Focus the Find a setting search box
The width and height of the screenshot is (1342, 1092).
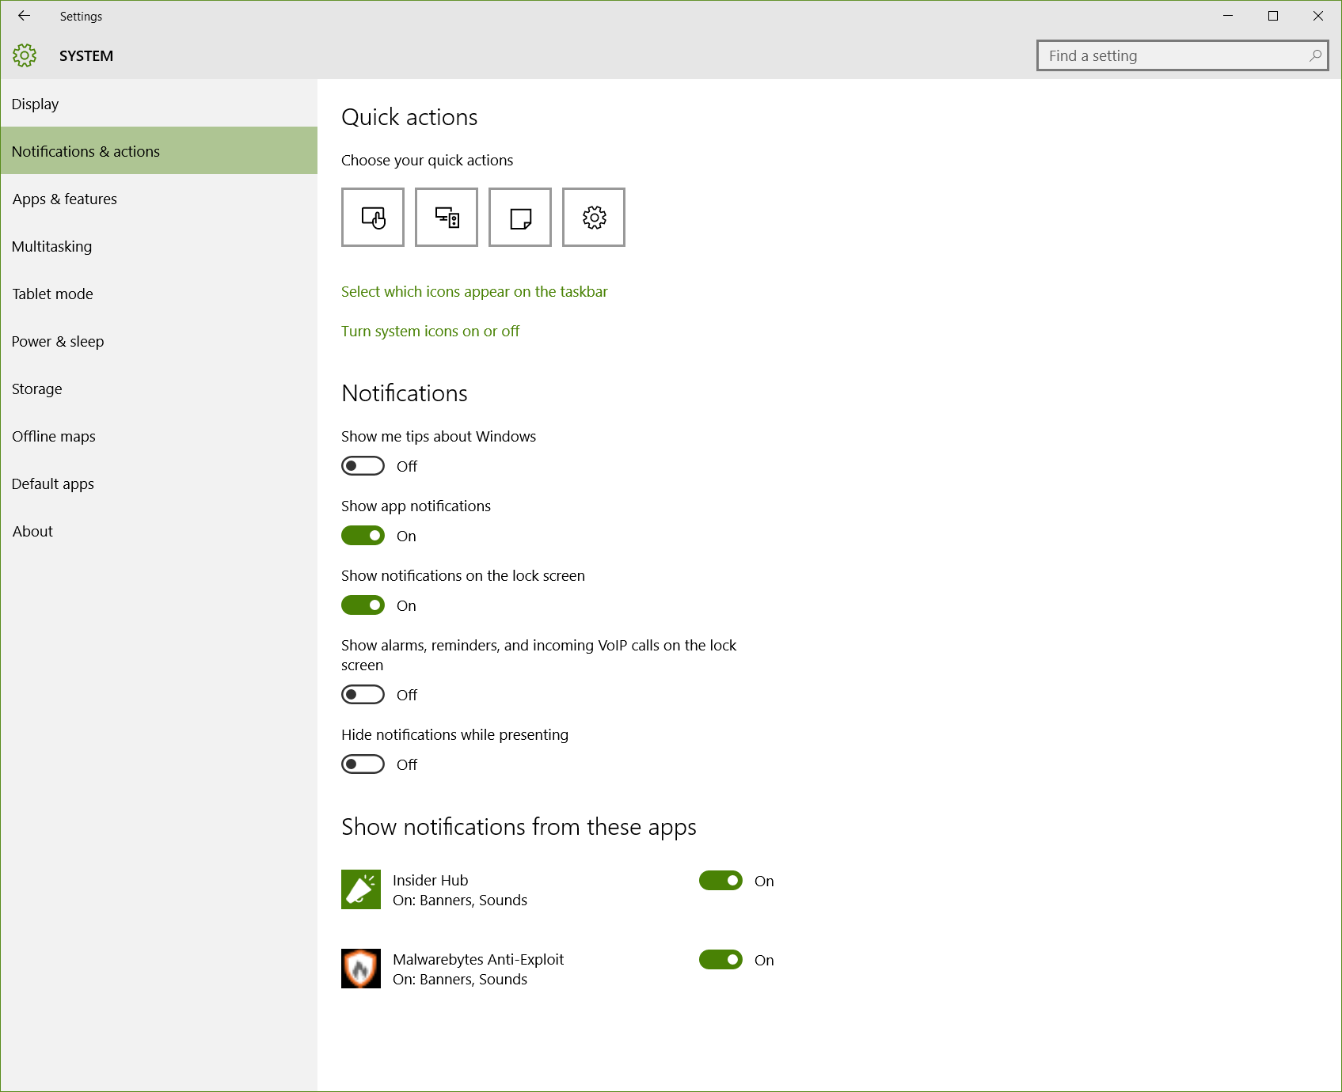coord(1182,55)
